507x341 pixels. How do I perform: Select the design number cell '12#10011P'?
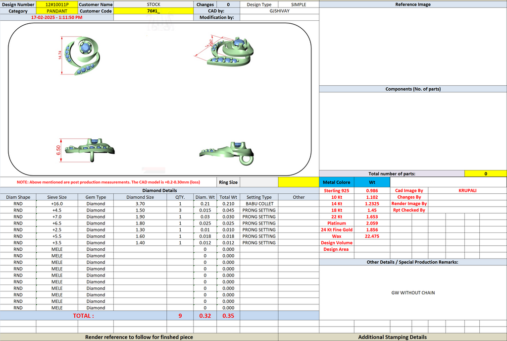coord(57,4)
